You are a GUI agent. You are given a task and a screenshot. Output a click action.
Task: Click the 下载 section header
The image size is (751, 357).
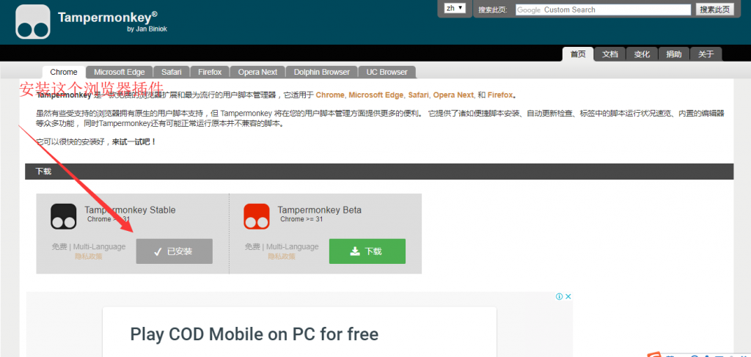(379, 172)
